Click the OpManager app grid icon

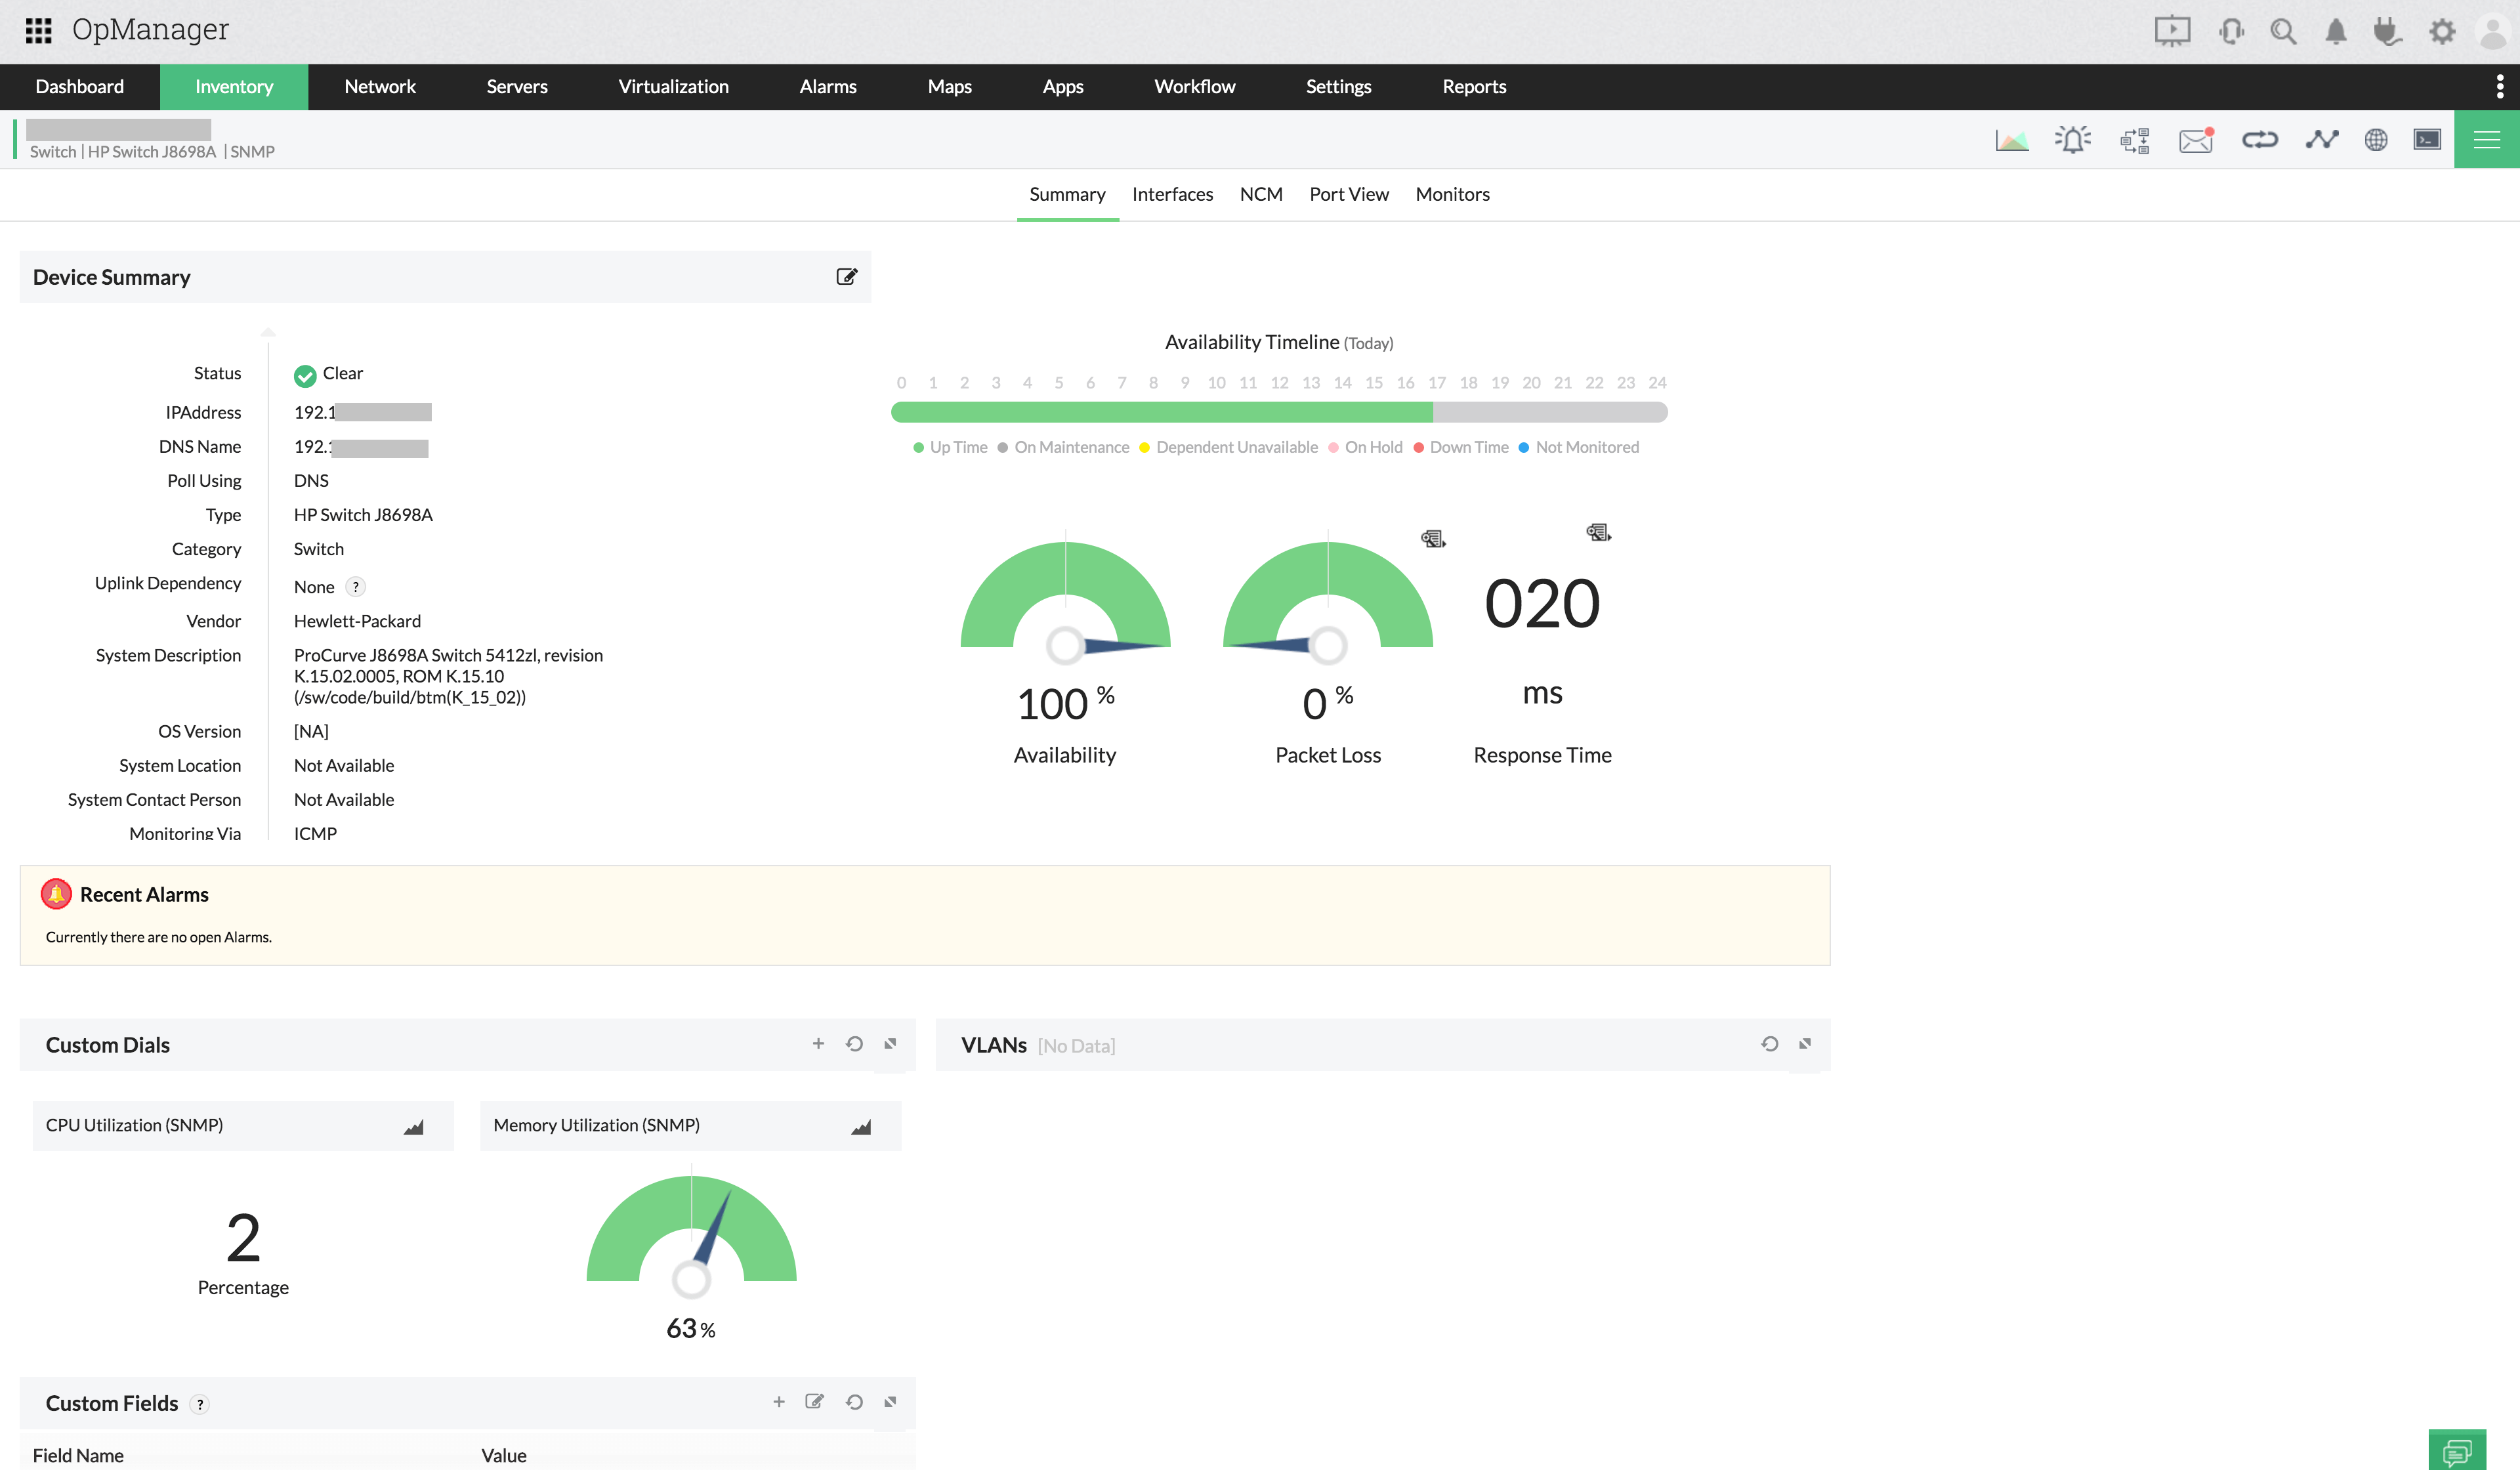39,30
